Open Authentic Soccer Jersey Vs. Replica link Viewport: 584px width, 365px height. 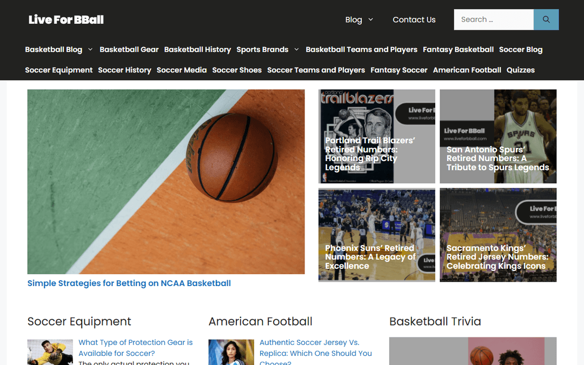coord(316,353)
